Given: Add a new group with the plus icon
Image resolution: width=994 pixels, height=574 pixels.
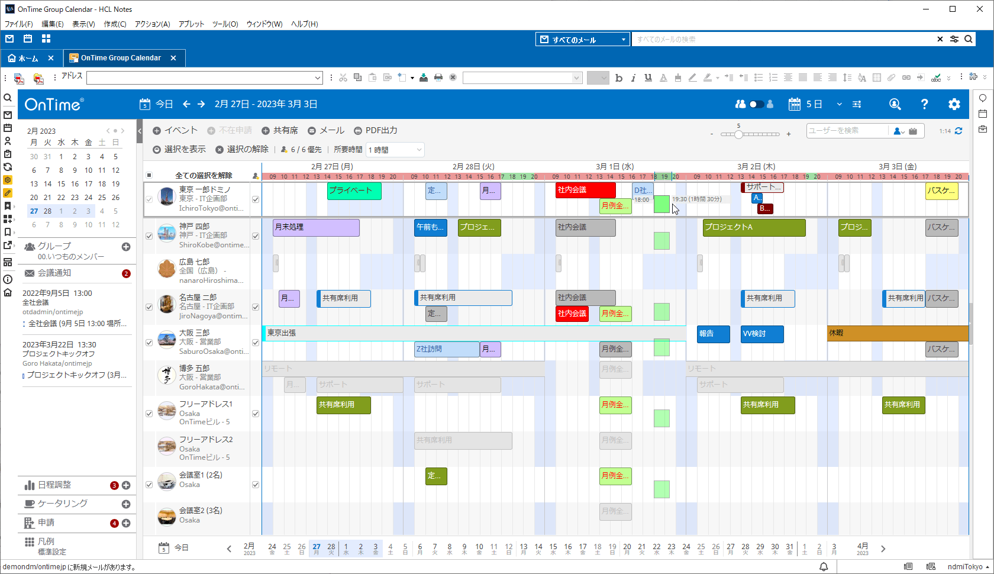Looking at the screenshot, I should (126, 247).
